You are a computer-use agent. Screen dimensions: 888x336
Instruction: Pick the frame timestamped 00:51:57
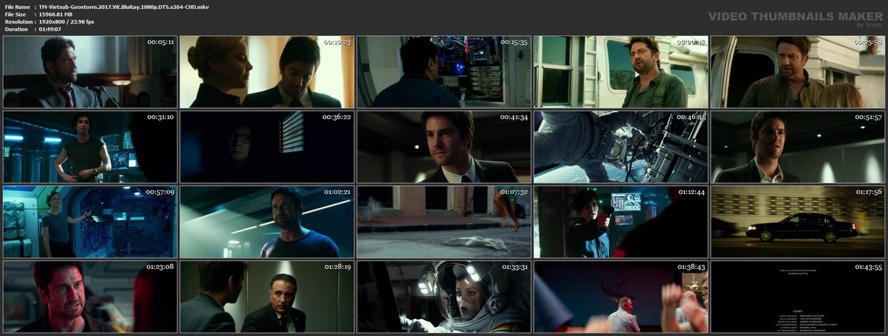coord(798,147)
